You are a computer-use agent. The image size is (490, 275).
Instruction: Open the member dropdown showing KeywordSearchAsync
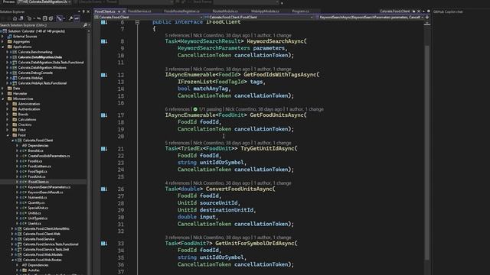[369, 17]
